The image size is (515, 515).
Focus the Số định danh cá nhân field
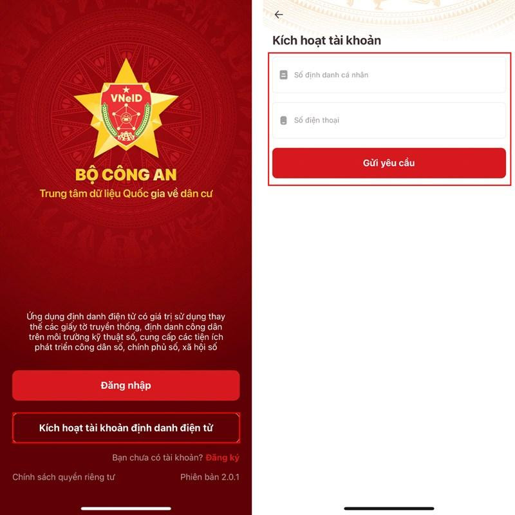point(389,75)
